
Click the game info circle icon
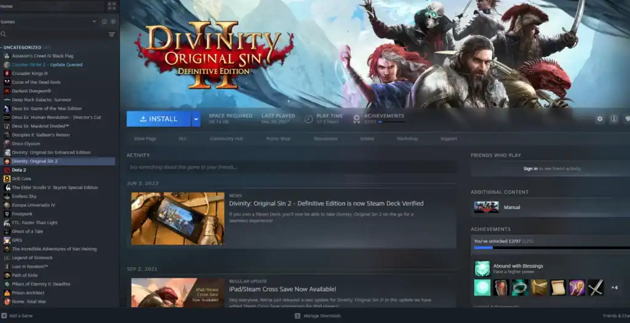613,119
